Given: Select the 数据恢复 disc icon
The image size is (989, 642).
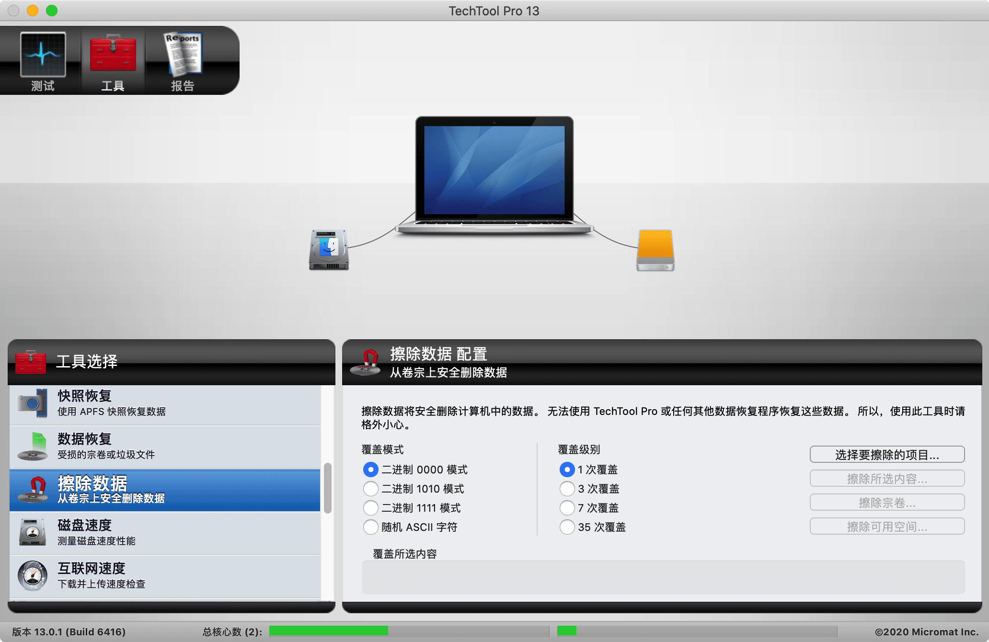Looking at the screenshot, I should [34, 446].
